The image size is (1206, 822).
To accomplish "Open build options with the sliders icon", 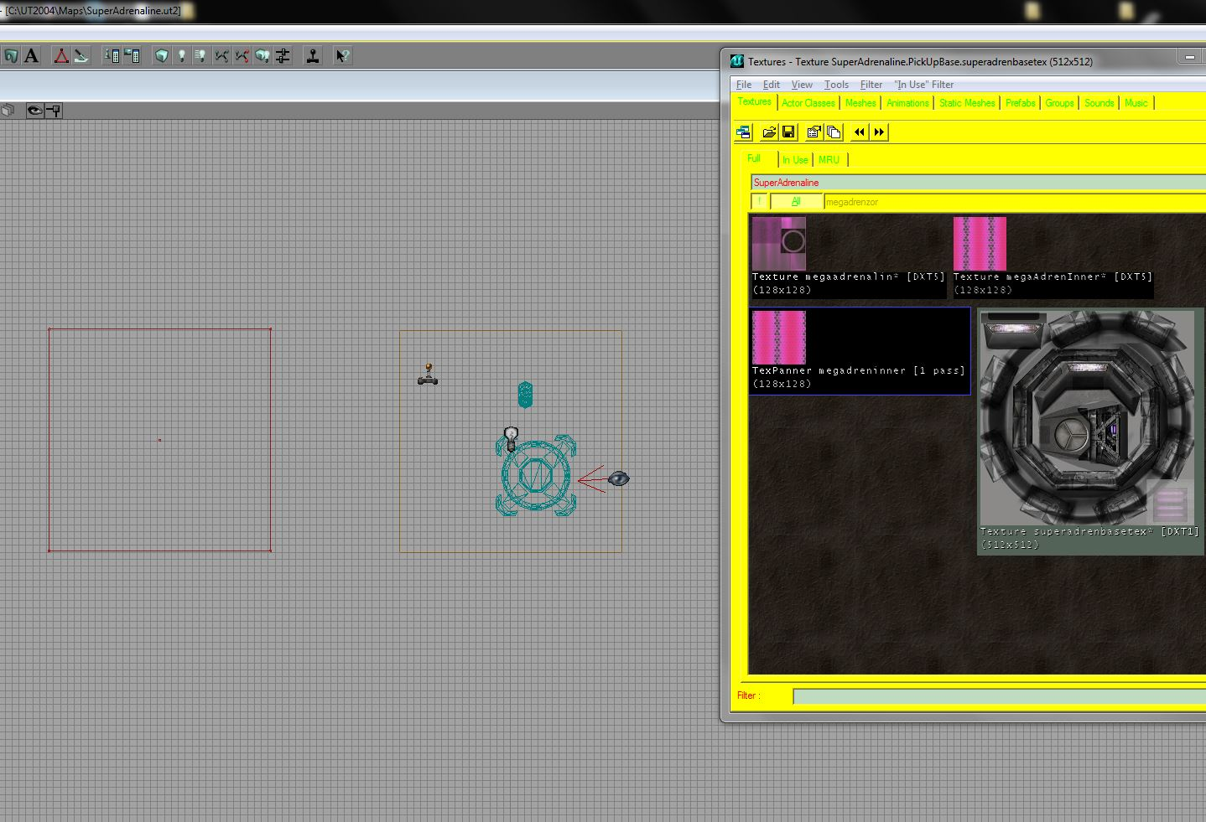I will point(282,55).
